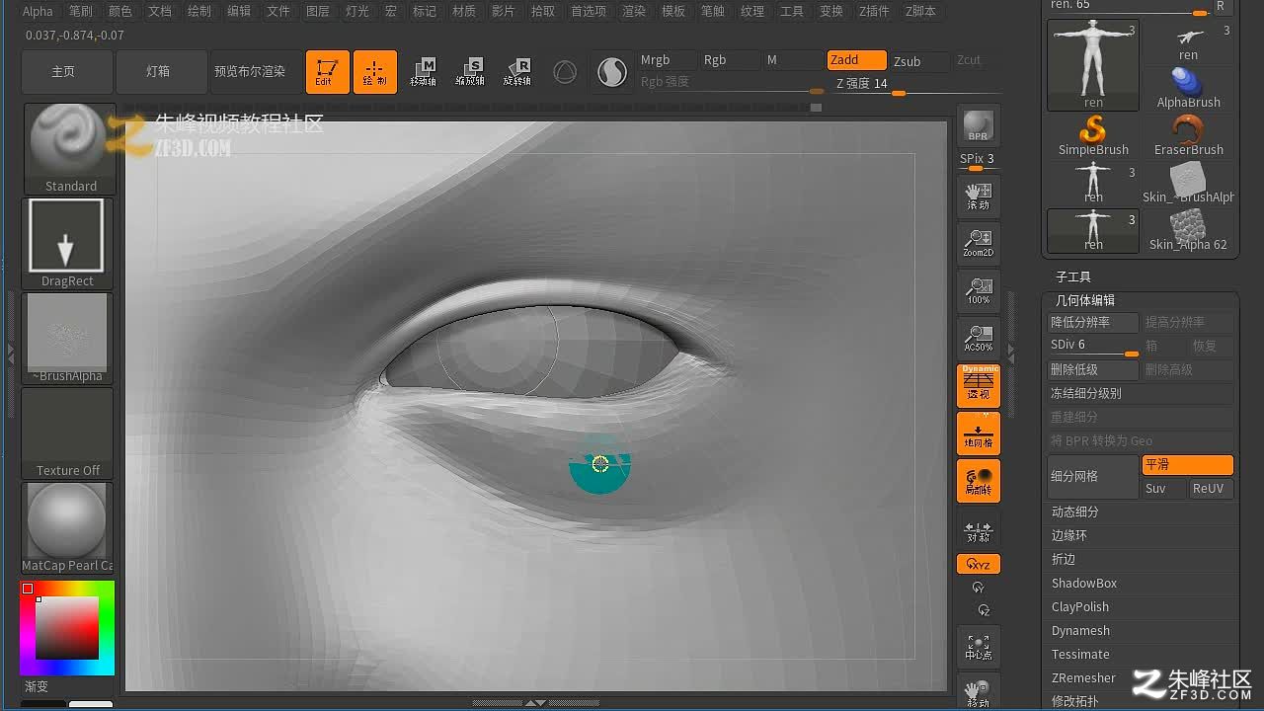Expand the ClayPolish section
Screen dimensions: 1264x711
(x=1080, y=606)
